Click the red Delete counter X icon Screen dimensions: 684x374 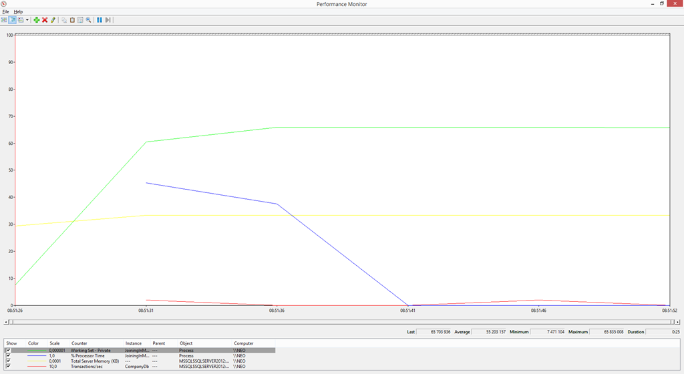(x=45, y=20)
